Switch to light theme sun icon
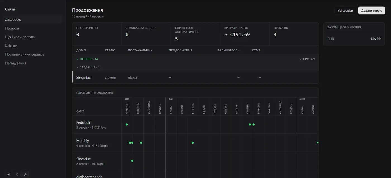 click(x=9, y=174)
